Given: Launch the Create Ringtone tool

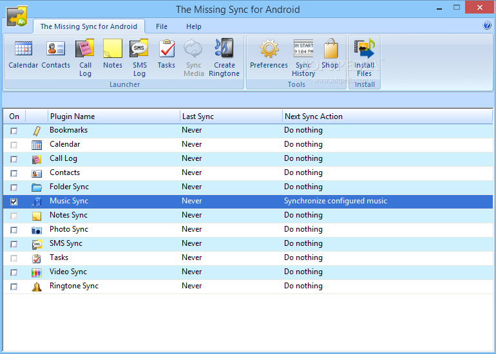Looking at the screenshot, I should [224, 50].
